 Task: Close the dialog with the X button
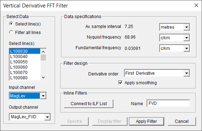click(x=196, y=5)
